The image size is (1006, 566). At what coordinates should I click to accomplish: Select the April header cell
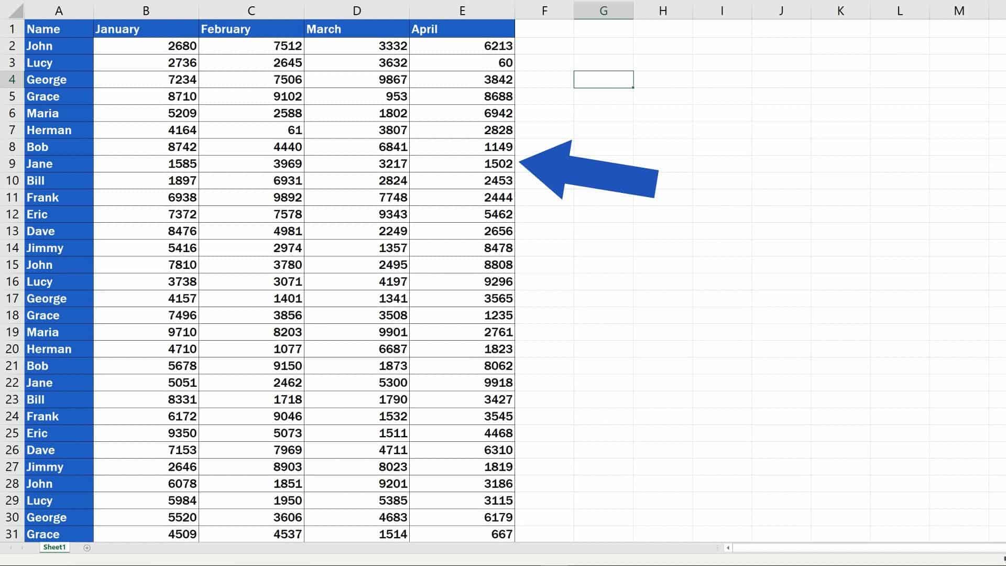click(x=462, y=29)
